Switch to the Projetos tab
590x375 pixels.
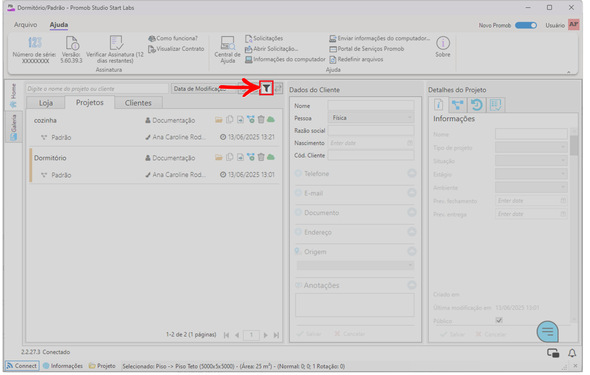89,102
